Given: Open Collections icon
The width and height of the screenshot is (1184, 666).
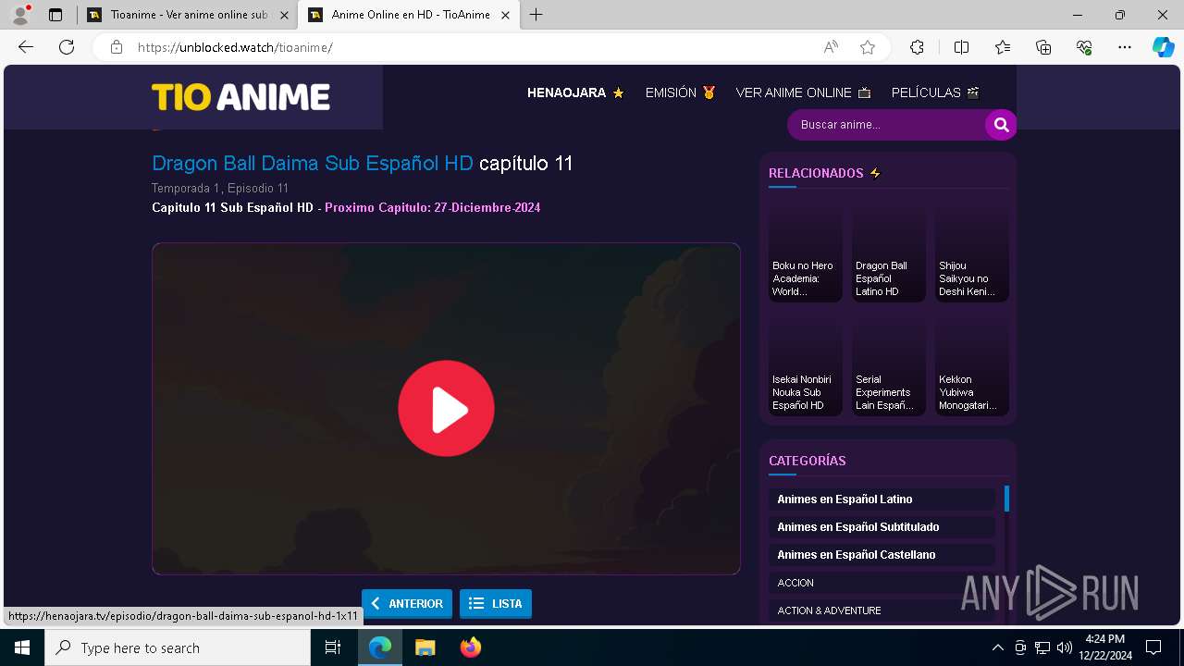Looking at the screenshot, I should click(x=1043, y=47).
